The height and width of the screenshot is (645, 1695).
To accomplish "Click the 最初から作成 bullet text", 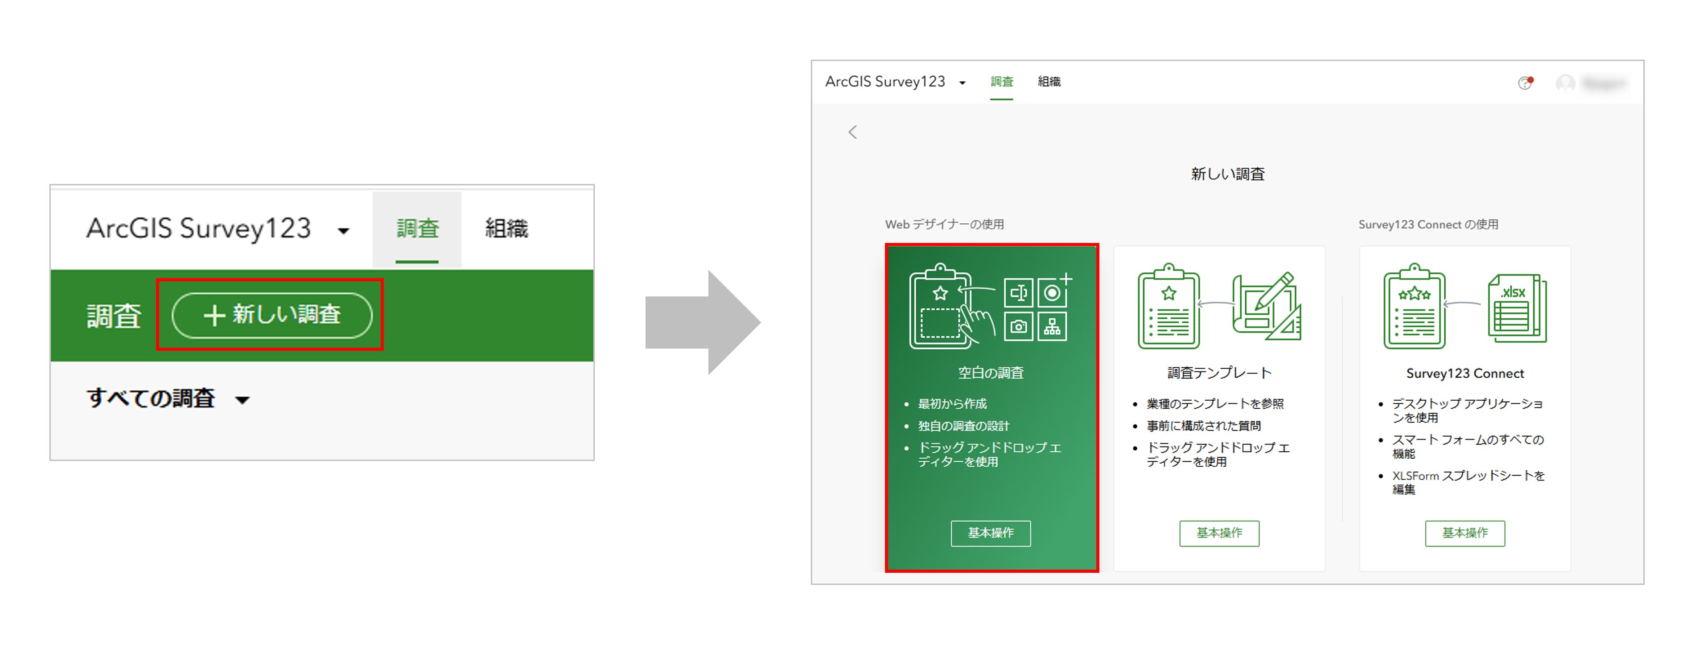I will [952, 404].
